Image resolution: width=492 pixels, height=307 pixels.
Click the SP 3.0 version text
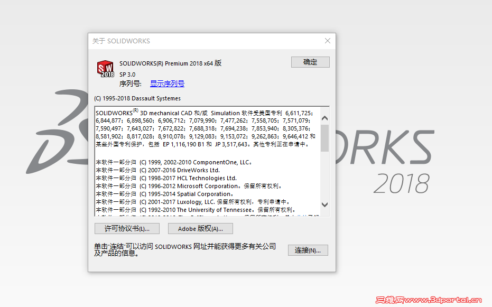[x=127, y=75]
